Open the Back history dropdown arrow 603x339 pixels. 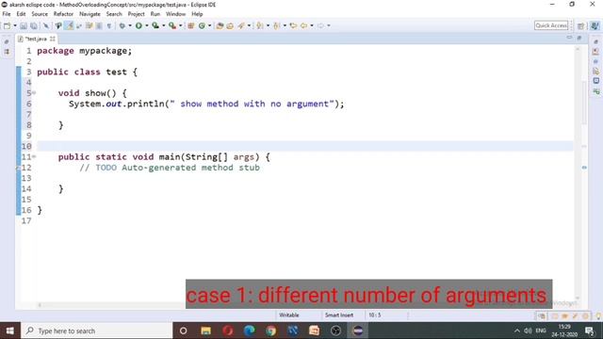click(x=312, y=25)
